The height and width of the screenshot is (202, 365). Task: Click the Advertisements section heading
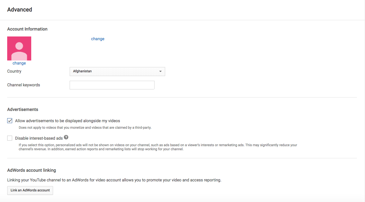click(x=22, y=109)
